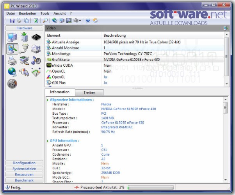Click the Hardware panel button

click(24, 28)
